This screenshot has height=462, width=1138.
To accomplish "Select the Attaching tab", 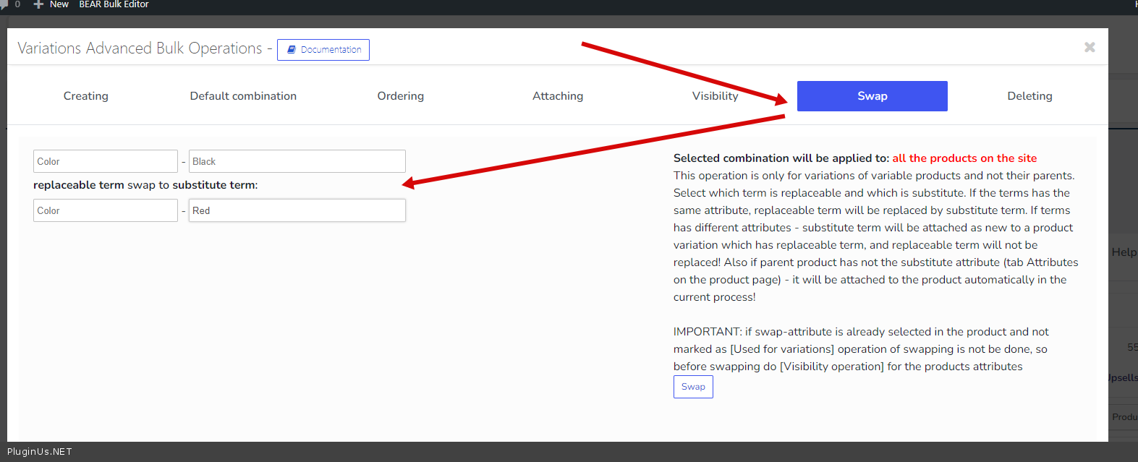I will (557, 96).
